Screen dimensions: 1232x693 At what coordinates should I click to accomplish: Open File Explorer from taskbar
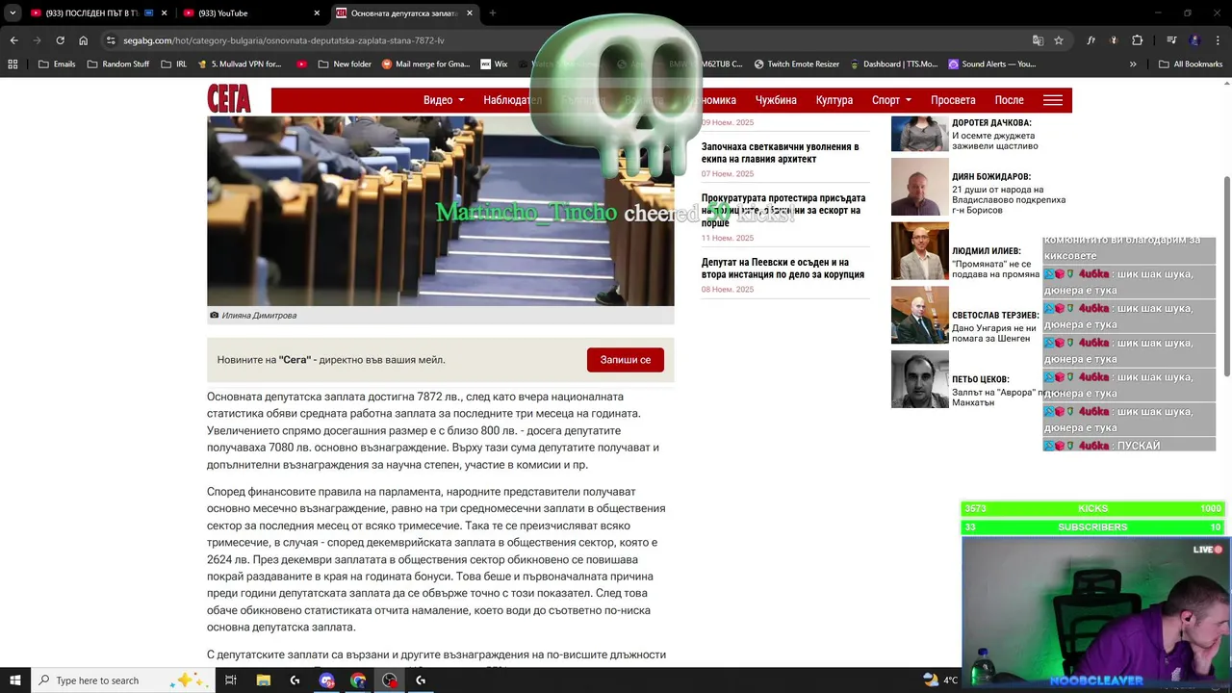[263, 680]
